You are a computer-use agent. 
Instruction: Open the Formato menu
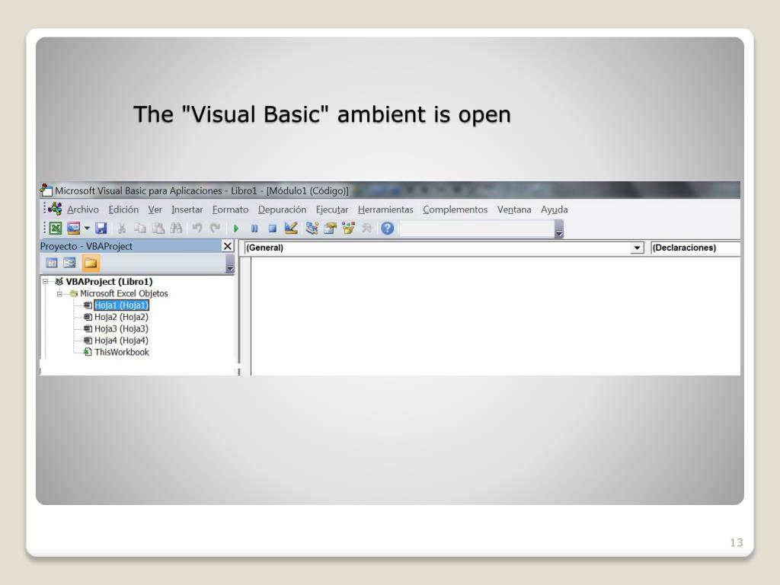tap(230, 209)
